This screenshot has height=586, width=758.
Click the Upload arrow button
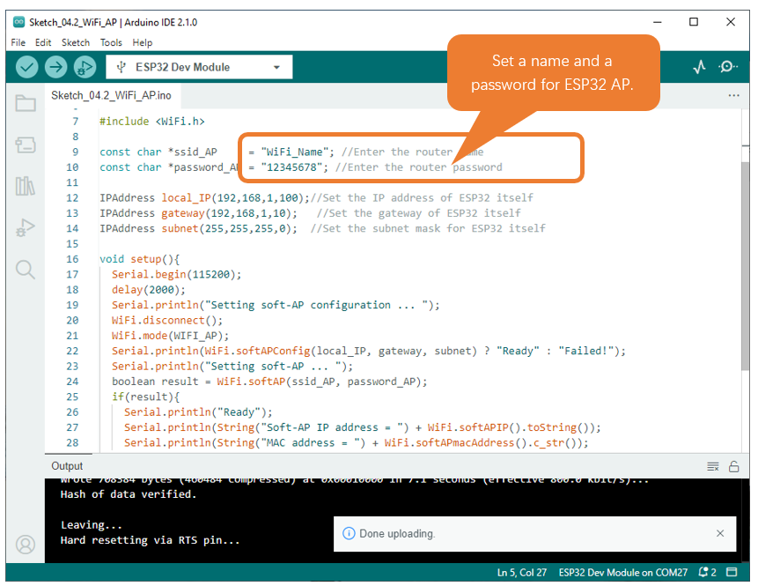[55, 67]
